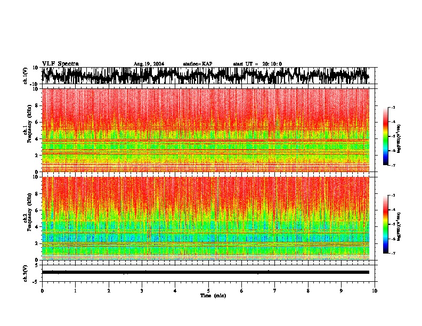The image size is (422, 326).
Task: Click time axis tick label "2"
Action: (x=109, y=291)
